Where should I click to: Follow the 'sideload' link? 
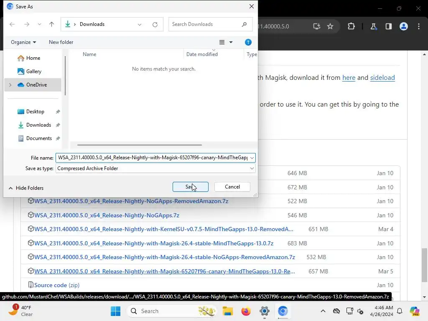click(x=382, y=77)
